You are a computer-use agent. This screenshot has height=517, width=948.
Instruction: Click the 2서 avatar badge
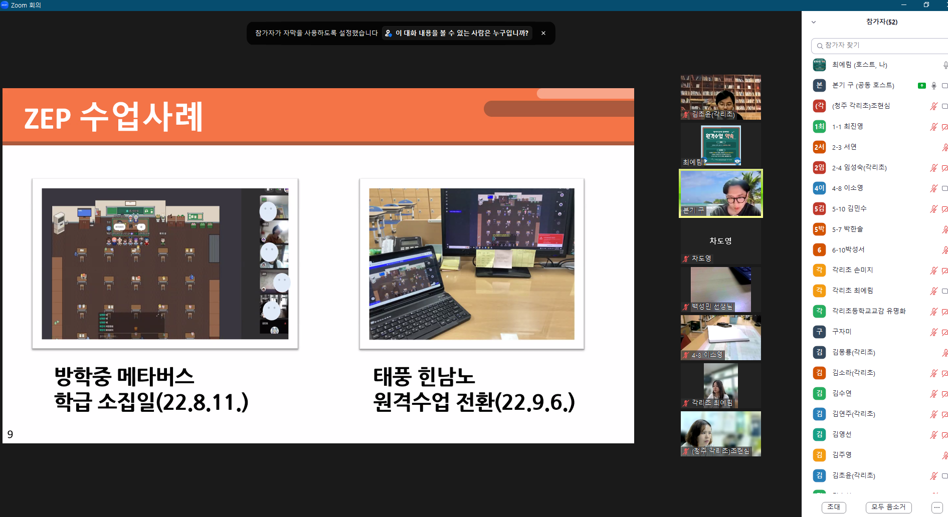click(x=819, y=147)
